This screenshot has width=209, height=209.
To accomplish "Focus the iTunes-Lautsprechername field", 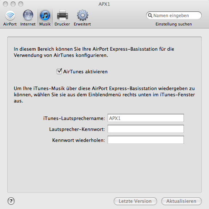I will tap(146, 118).
